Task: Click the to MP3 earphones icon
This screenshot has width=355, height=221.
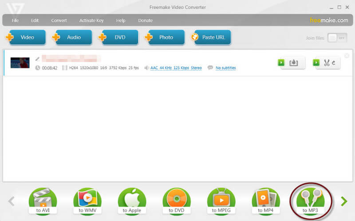Action: pyautogui.click(x=310, y=200)
